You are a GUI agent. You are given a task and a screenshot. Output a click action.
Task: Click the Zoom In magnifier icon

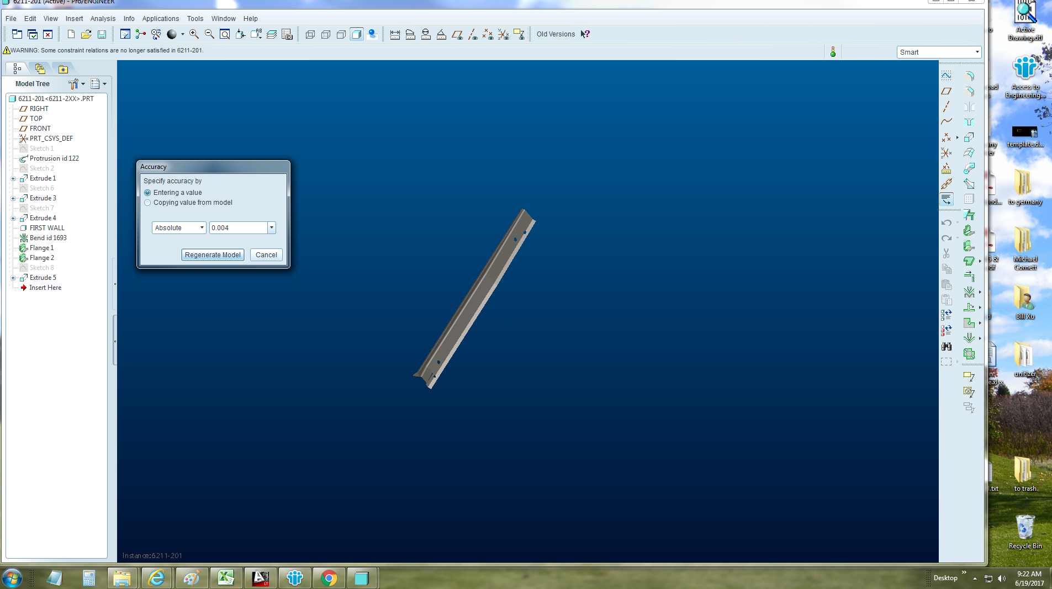click(x=194, y=34)
